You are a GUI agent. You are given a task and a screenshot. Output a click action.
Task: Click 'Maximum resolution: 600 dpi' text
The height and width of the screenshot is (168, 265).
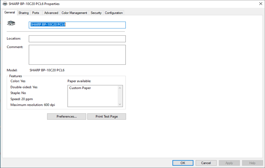(x=33, y=105)
